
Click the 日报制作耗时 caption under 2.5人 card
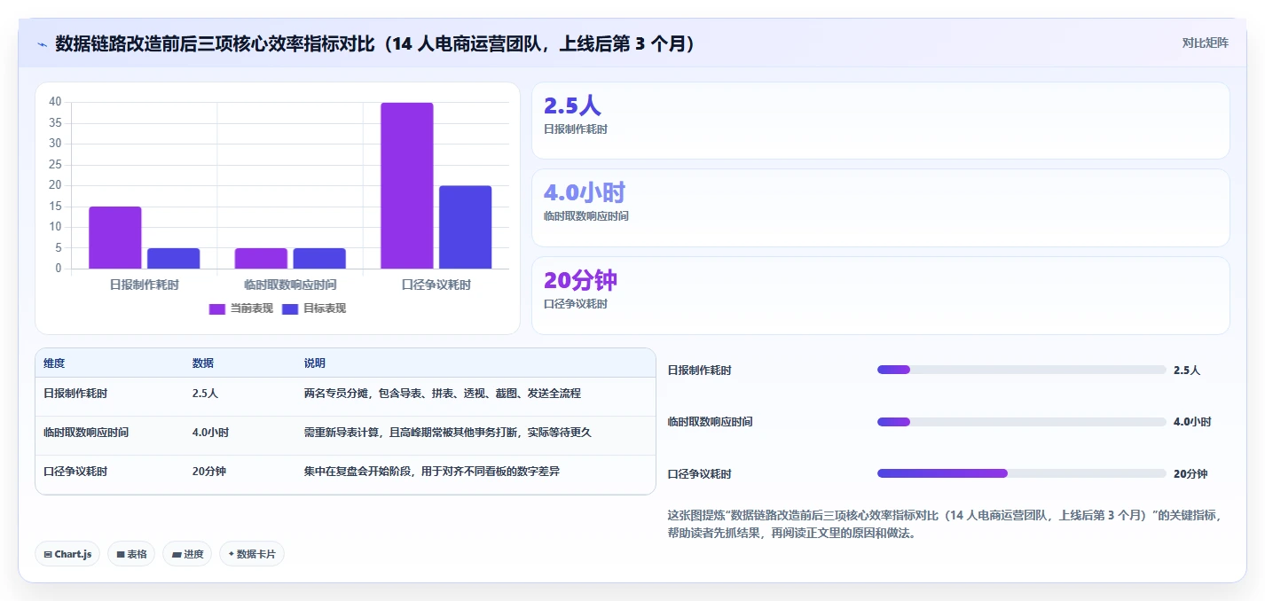575,129
